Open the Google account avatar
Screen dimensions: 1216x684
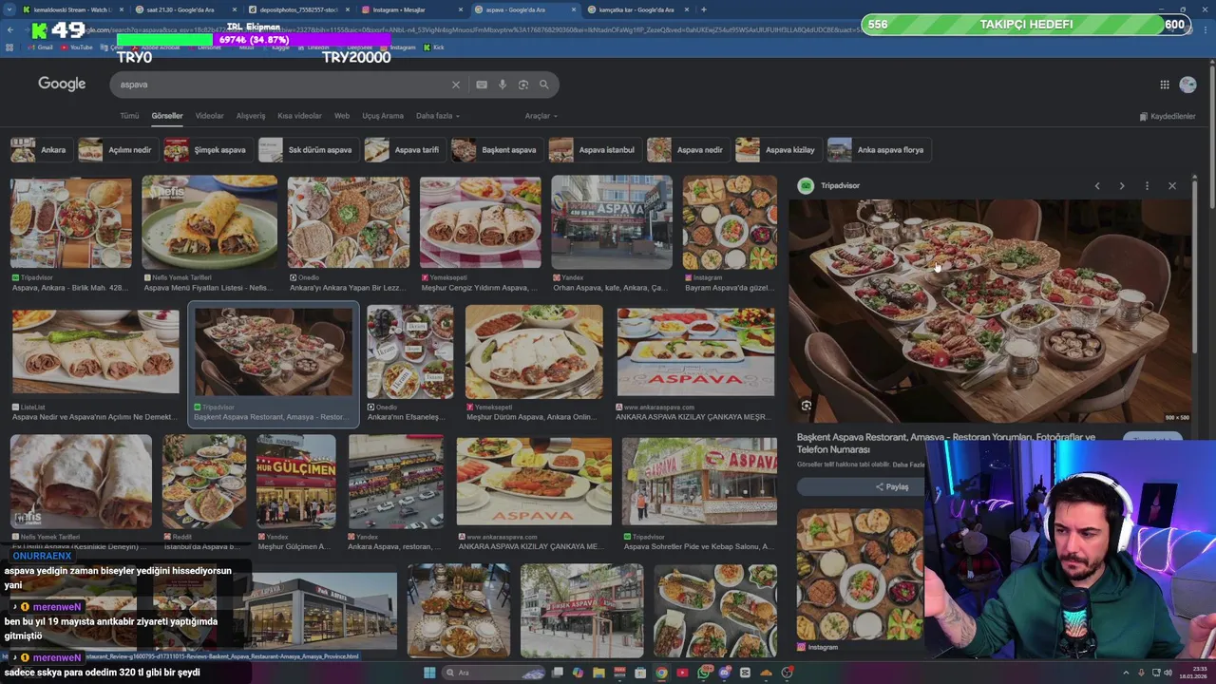click(x=1187, y=85)
